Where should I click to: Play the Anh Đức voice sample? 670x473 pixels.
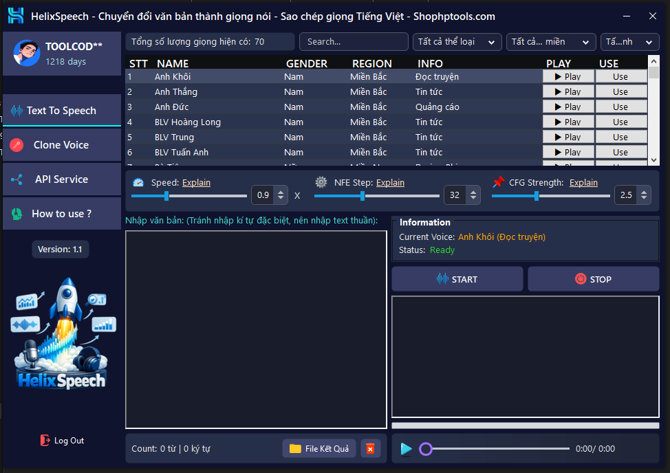[x=568, y=107]
